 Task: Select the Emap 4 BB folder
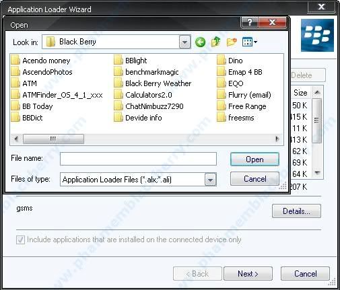[240, 72]
